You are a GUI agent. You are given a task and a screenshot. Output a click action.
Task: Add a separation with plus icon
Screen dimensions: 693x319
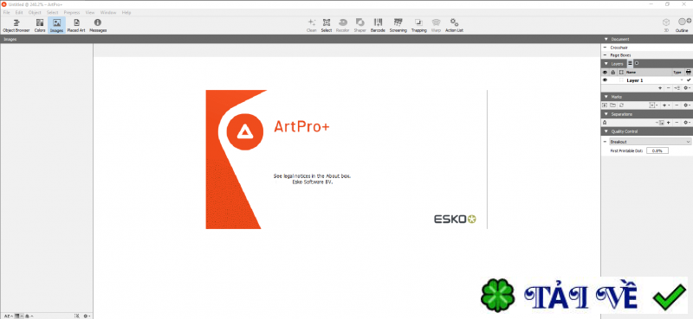[668, 122]
